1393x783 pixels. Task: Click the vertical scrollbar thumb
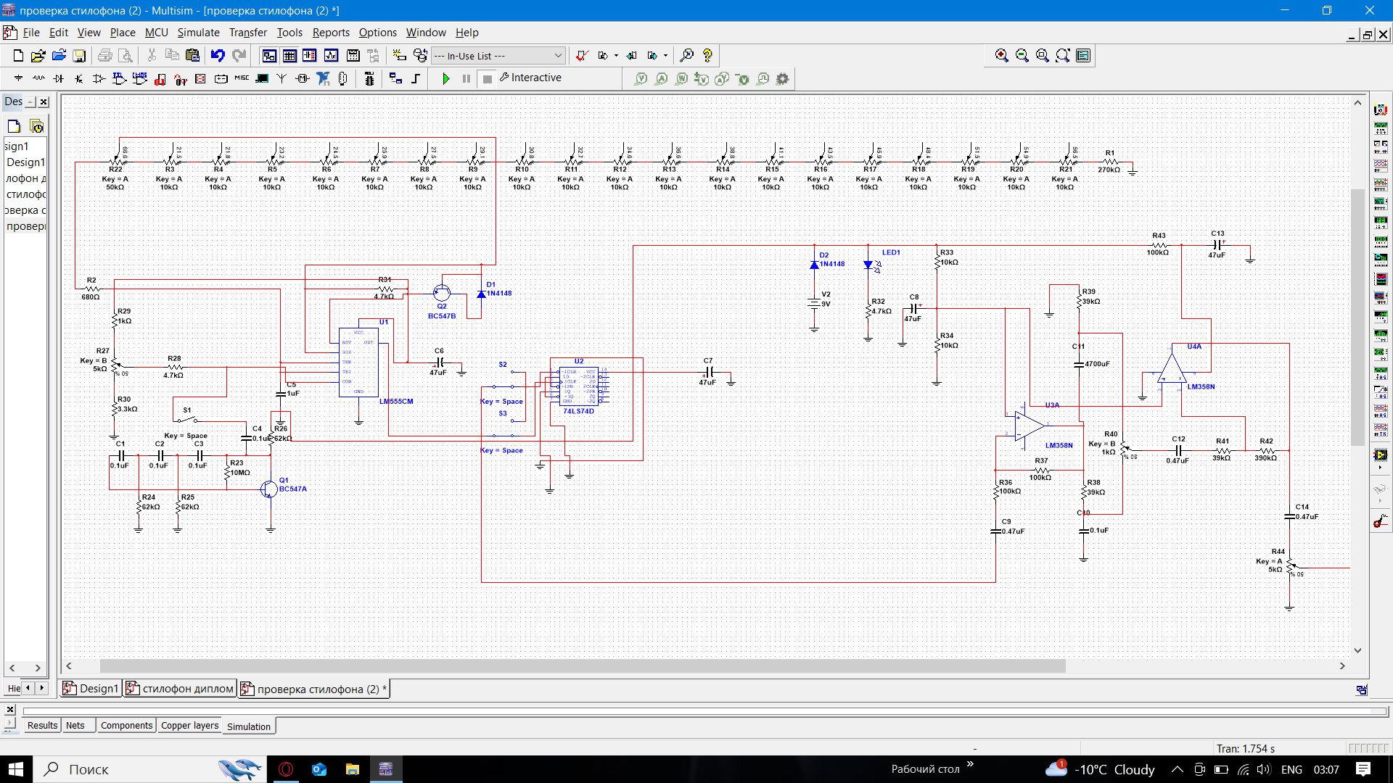(x=1357, y=317)
